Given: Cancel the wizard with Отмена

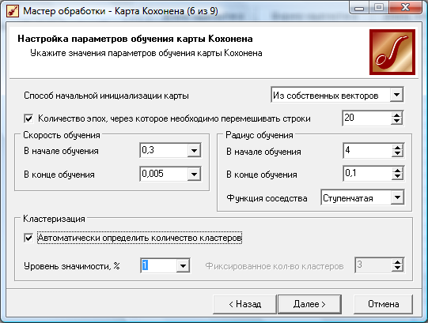Looking at the screenshot, I should coord(383,304).
